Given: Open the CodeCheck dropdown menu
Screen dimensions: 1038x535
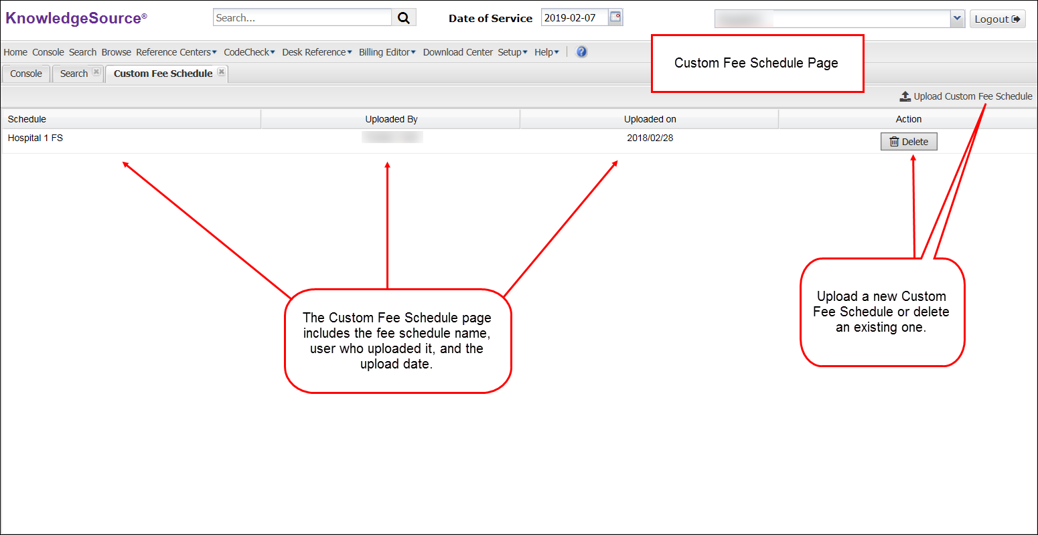Looking at the screenshot, I should tap(249, 52).
